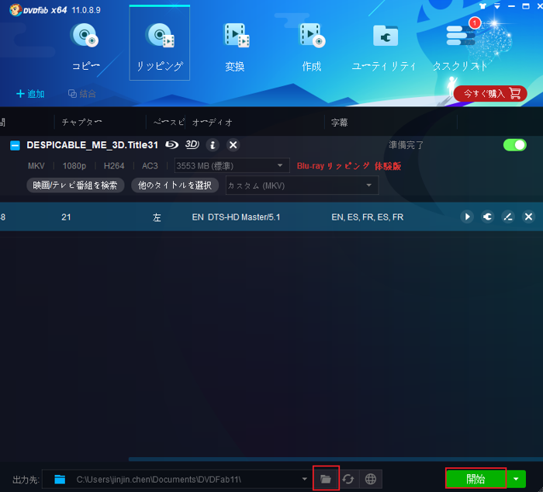This screenshot has height=492, width=543.
Task: Click the 字幕 column header
Action: click(340, 122)
